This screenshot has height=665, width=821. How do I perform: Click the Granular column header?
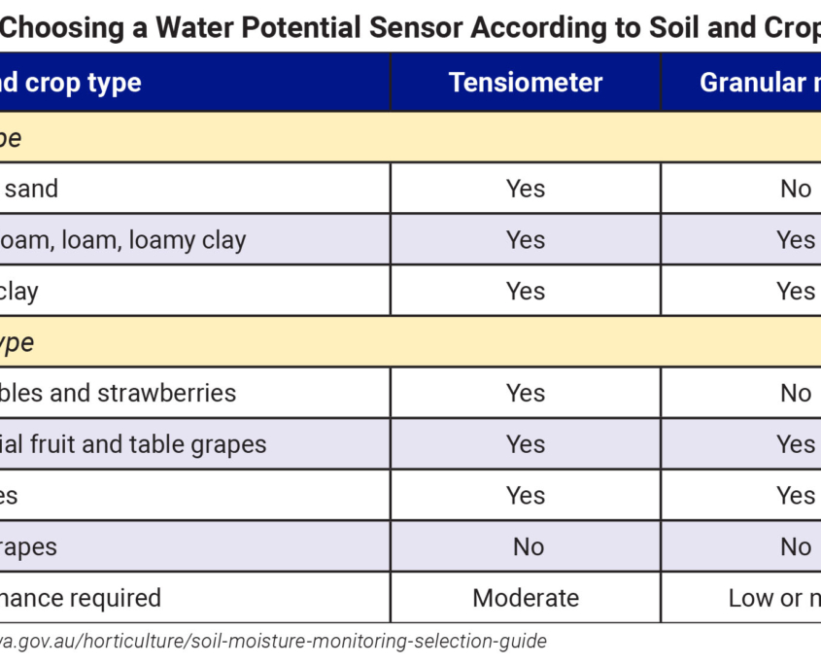coord(760,83)
